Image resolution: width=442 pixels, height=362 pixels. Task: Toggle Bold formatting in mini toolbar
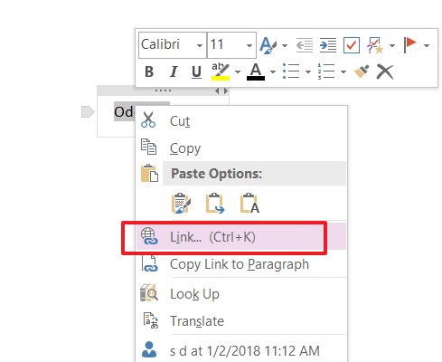pyautogui.click(x=149, y=71)
